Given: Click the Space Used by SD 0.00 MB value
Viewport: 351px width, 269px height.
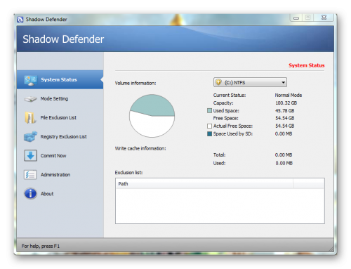Looking at the screenshot, I should click(x=284, y=134).
